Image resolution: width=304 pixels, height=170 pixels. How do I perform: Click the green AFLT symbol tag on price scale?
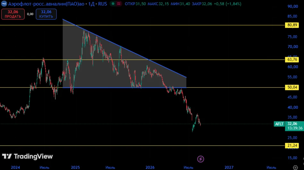pyautogui.click(x=279, y=124)
